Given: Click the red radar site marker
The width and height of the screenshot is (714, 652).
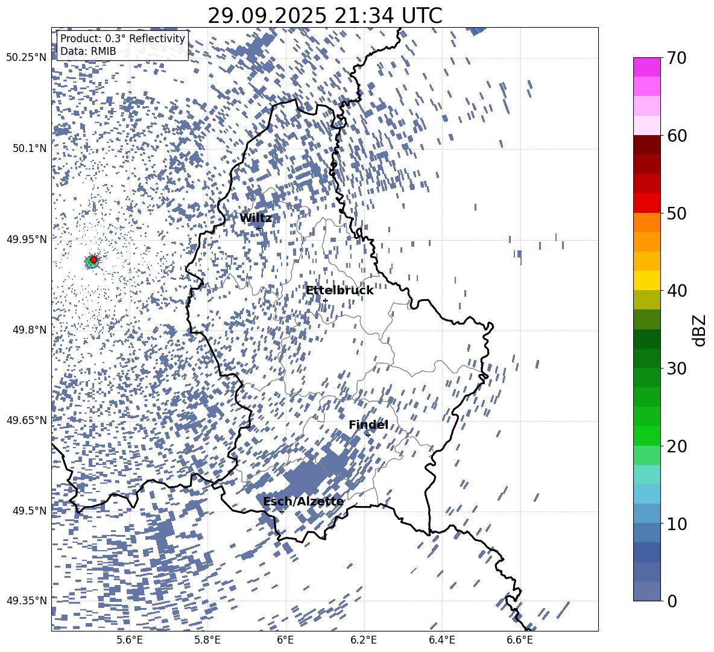Looking at the screenshot, I should (x=93, y=259).
